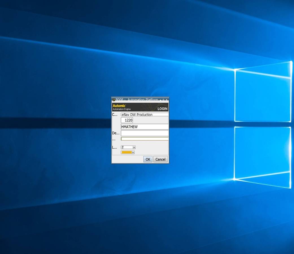294x254 pixels.
Task: Select the orange login color swatch
Action: 126,152
